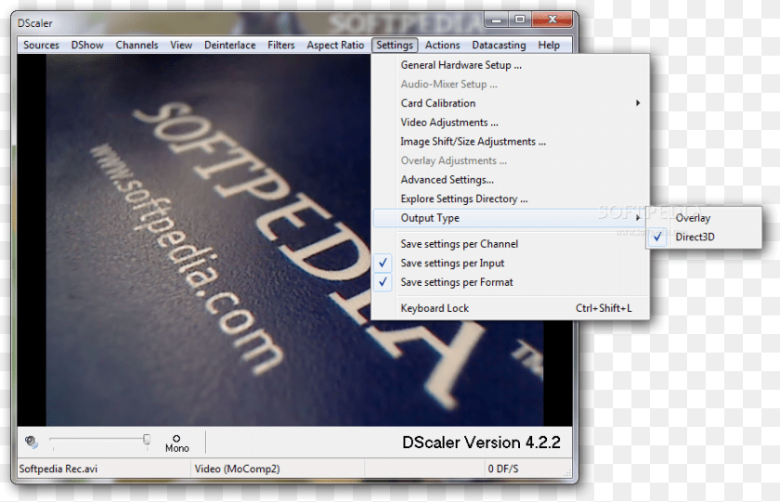Open the Deinterlace menu
This screenshot has height=502, width=780.
click(230, 45)
